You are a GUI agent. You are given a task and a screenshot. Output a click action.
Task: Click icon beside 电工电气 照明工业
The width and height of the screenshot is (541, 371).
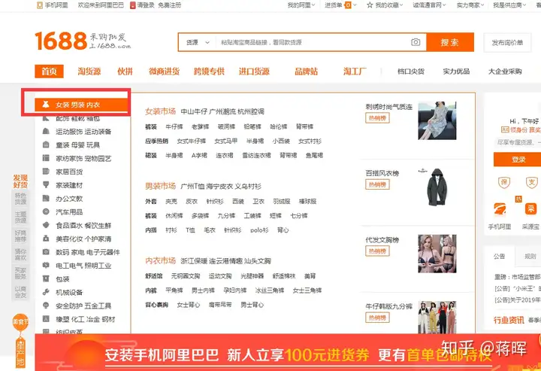46,266
